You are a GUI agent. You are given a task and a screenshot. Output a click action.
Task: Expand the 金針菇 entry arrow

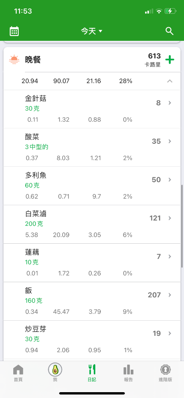tap(170, 103)
